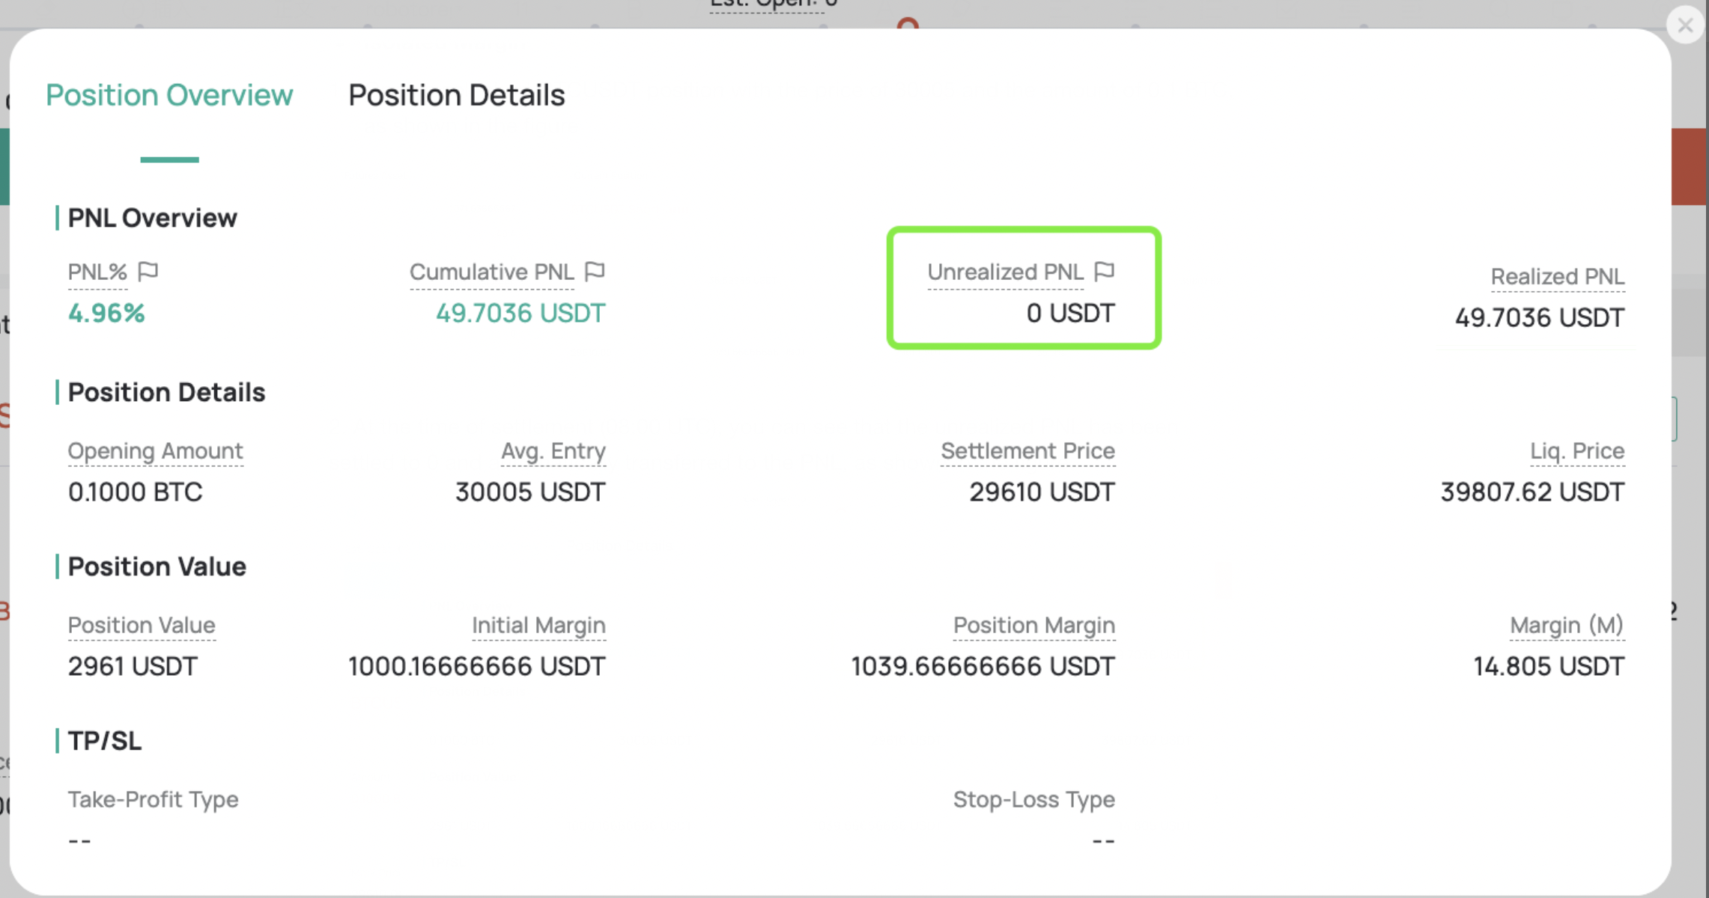The height and width of the screenshot is (898, 1709).
Task: Click flag icon beside Cumulative PNL
Action: pos(595,271)
